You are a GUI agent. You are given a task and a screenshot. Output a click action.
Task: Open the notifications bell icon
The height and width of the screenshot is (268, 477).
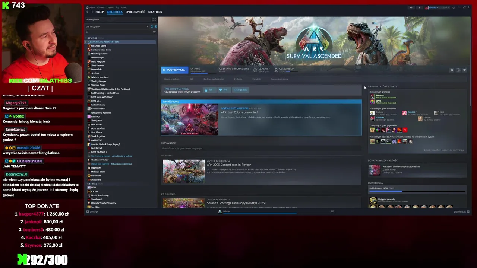(419, 7)
